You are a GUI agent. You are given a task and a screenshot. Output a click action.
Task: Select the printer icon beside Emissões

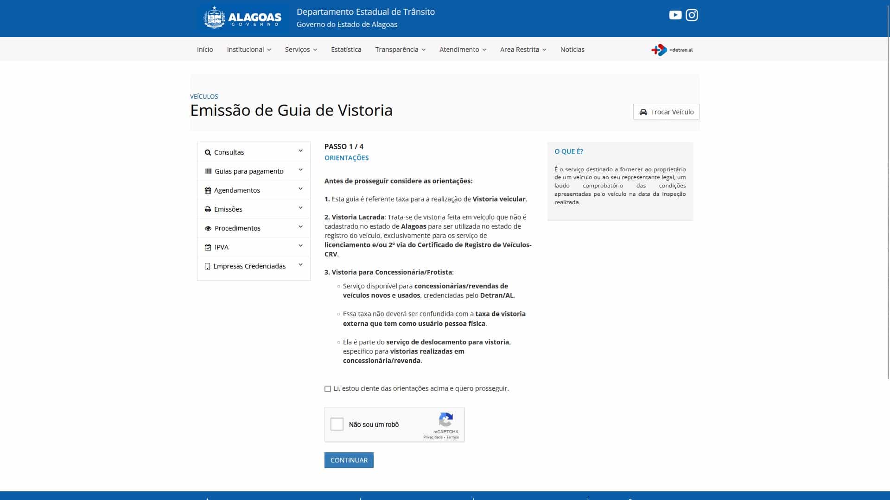[x=207, y=209]
